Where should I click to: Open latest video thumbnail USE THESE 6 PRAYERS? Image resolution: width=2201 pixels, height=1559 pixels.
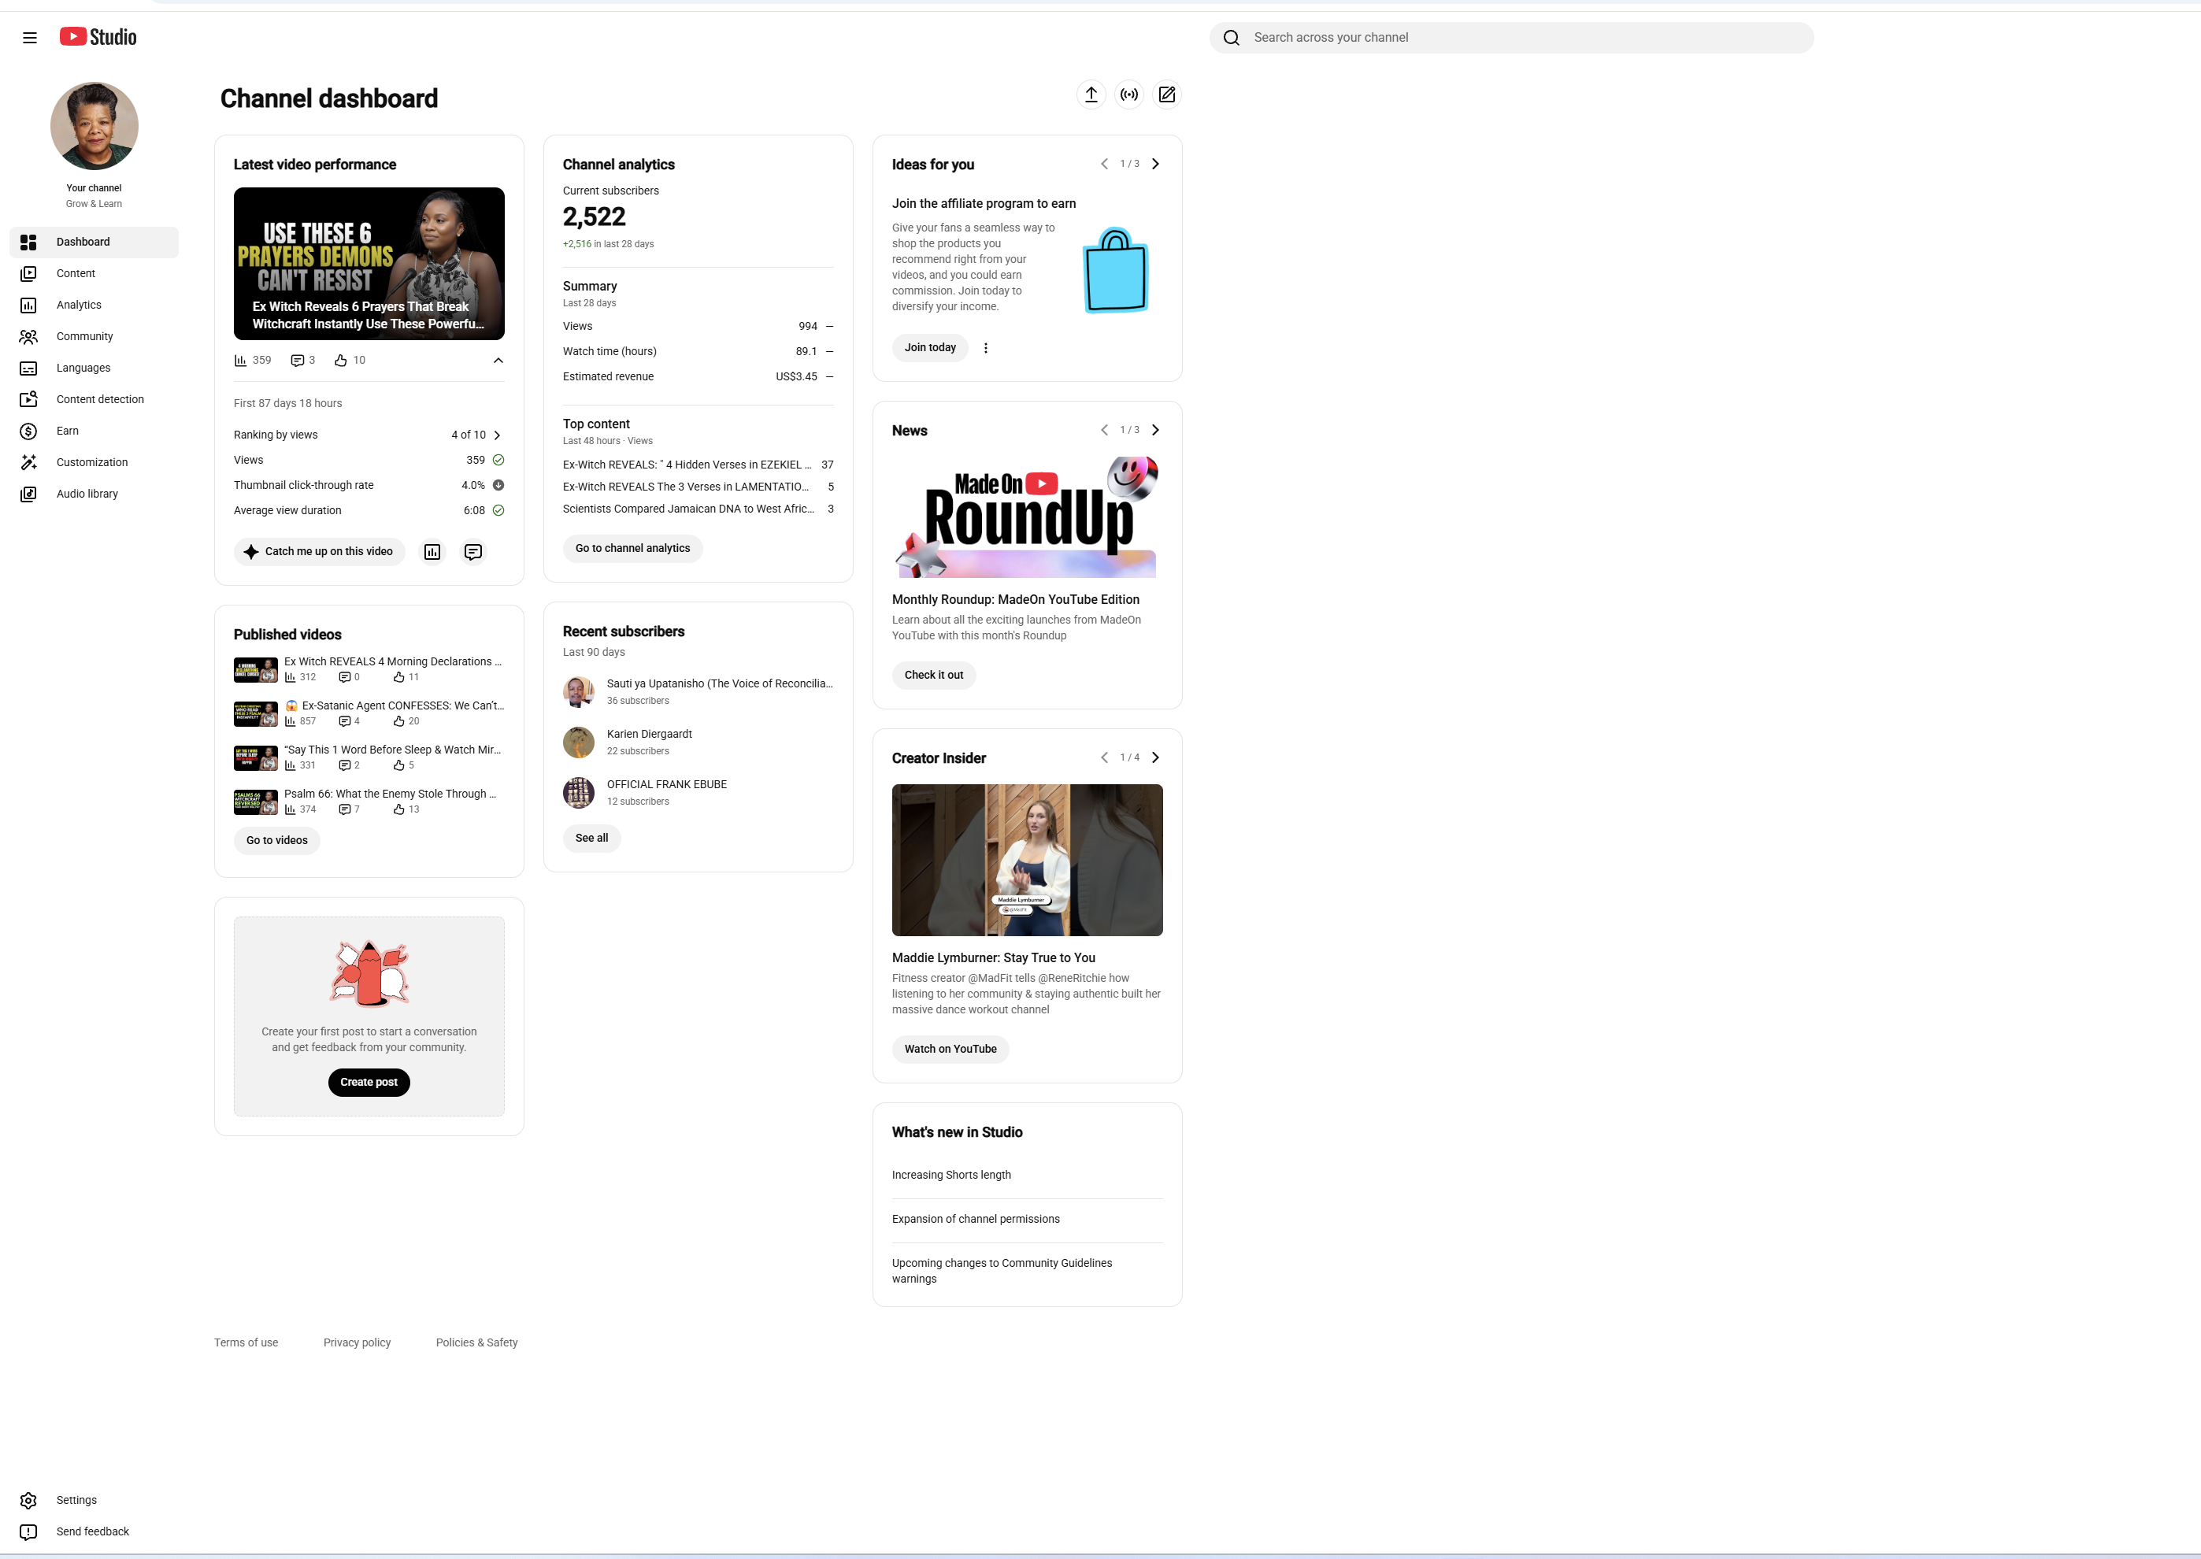point(369,263)
